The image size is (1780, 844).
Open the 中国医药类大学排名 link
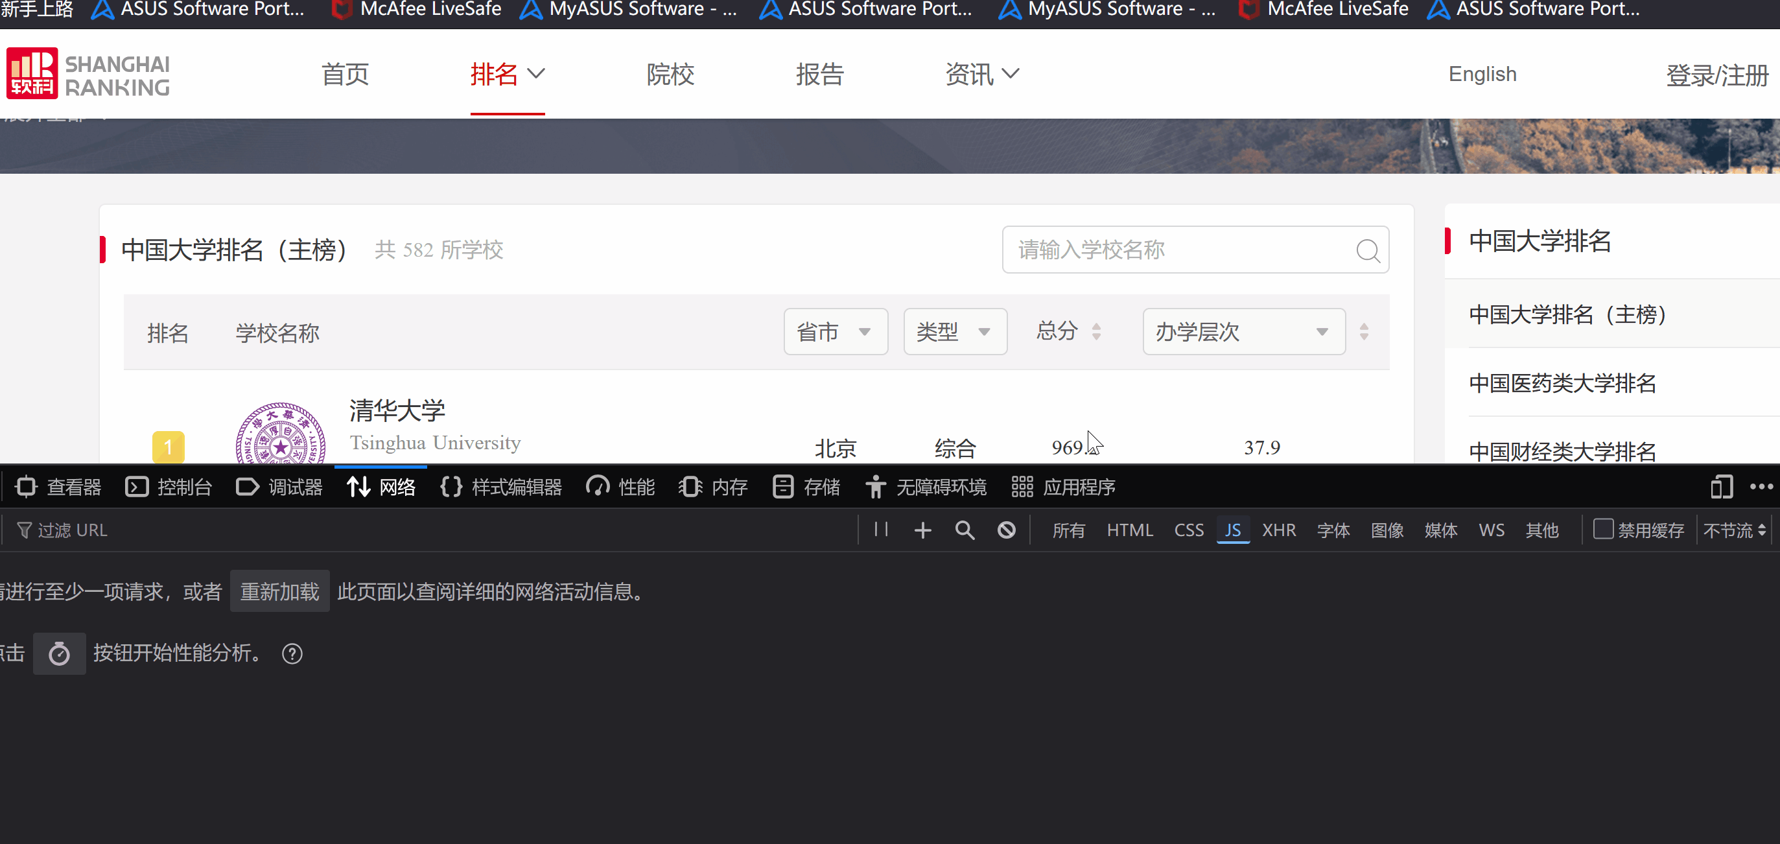[1562, 383]
